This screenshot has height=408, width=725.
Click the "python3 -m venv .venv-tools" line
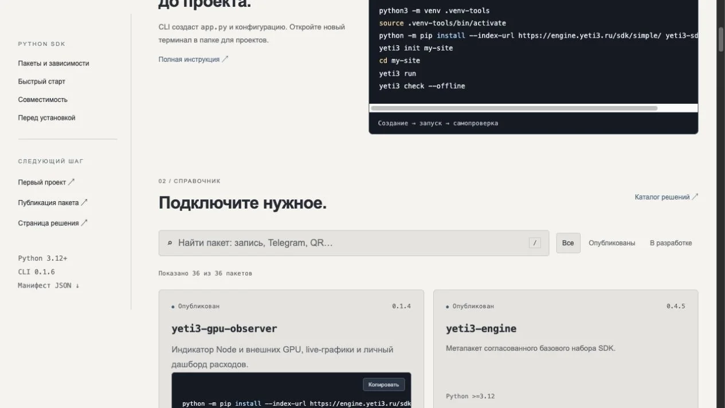point(434,10)
